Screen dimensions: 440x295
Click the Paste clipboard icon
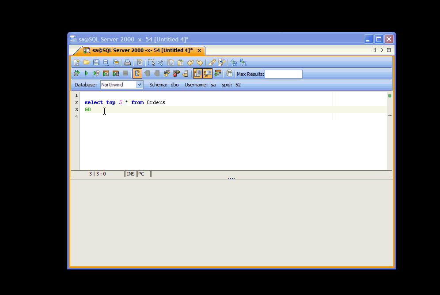click(180, 62)
